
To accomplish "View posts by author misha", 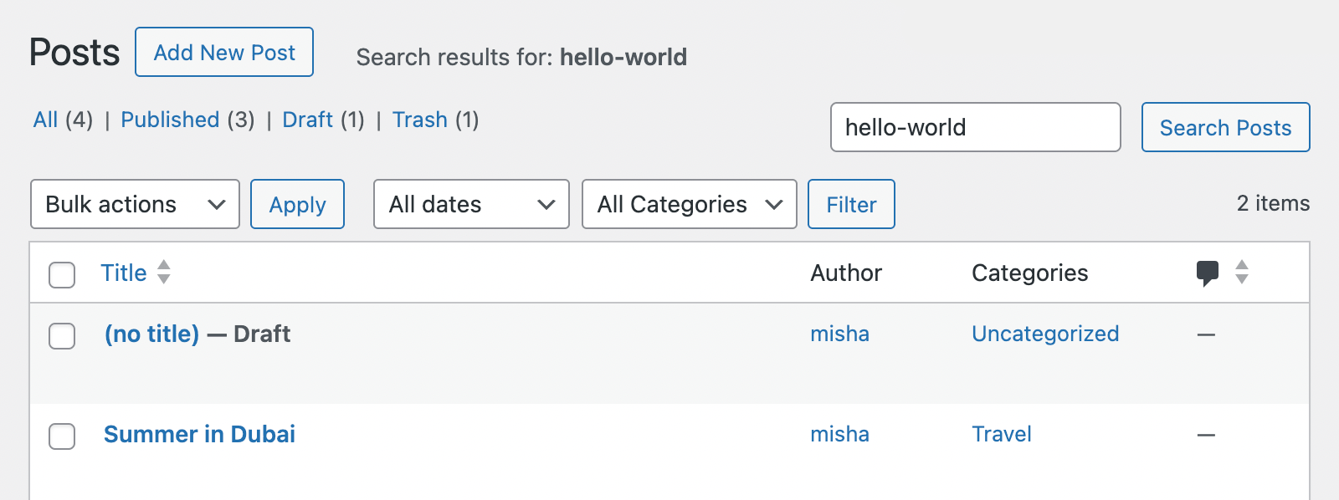I will pyautogui.click(x=839, y=334).
